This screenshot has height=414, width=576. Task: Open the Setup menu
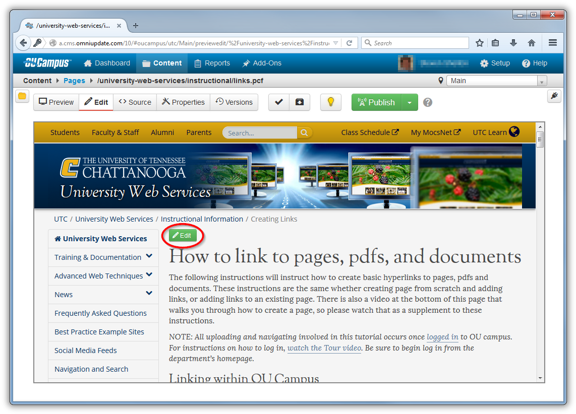coord(495,63)
